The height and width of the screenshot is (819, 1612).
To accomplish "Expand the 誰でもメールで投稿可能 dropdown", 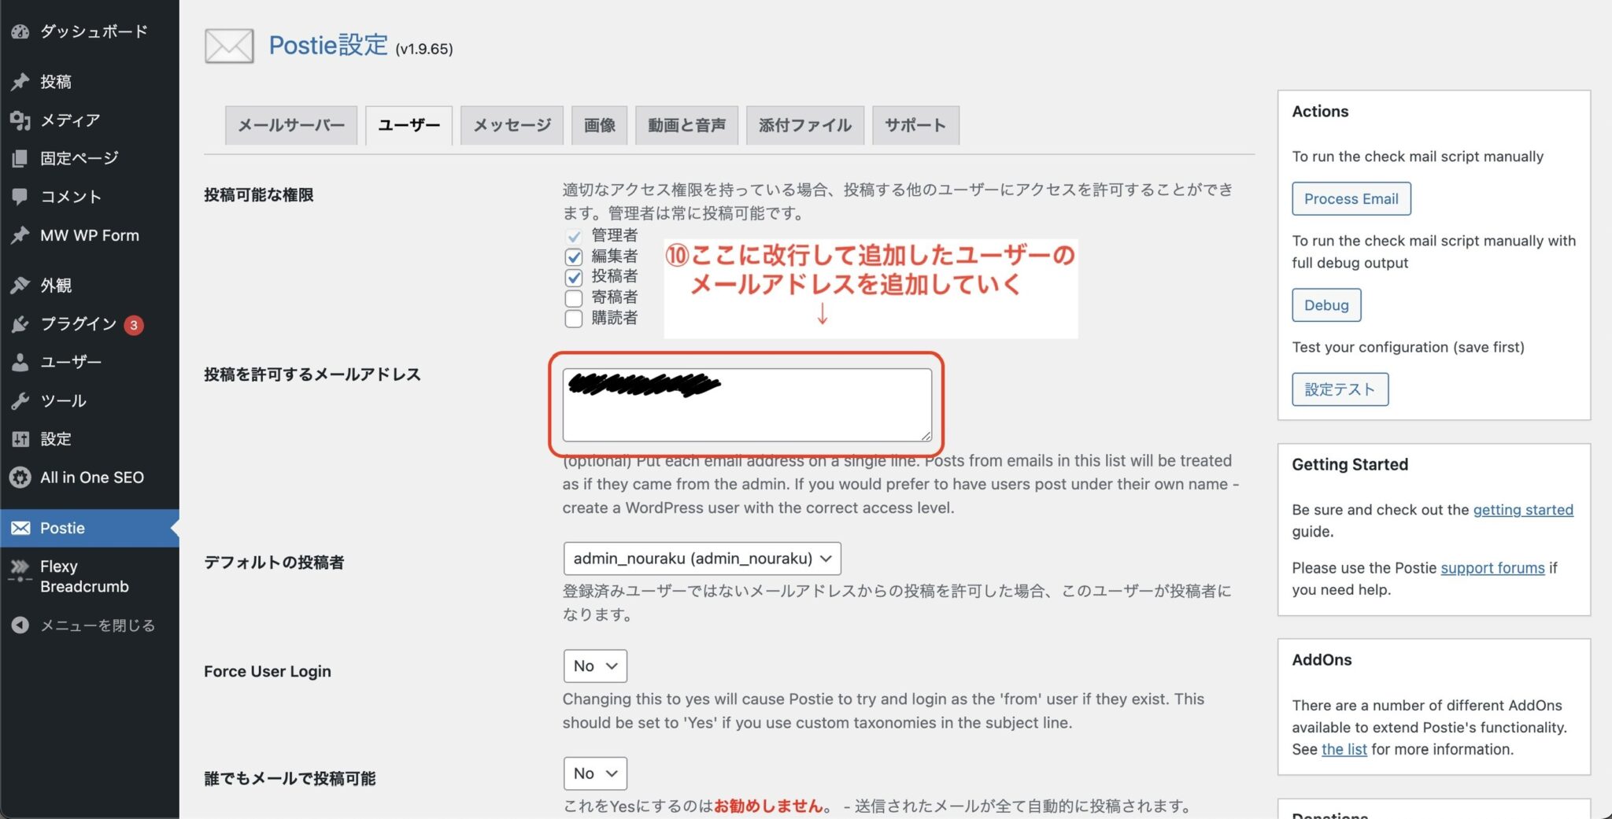I will point(594,773).
